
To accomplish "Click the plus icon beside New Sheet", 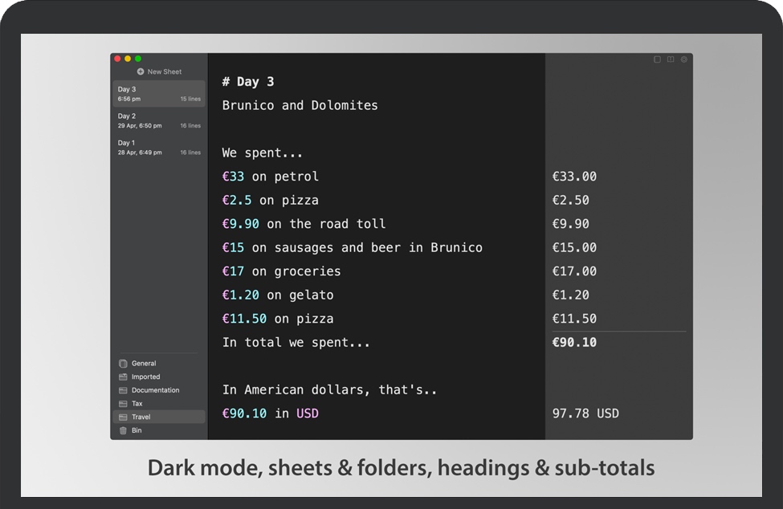I will pos(141,71).
